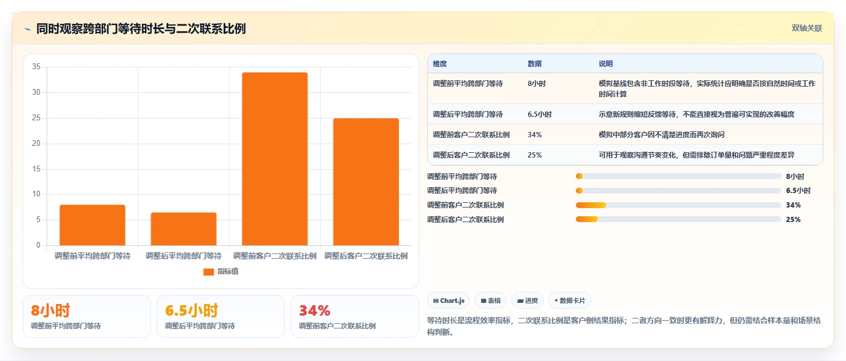Click x-axis label 调整后平均跨部门等待
846x361 pixels.
(x=183, y=256)
